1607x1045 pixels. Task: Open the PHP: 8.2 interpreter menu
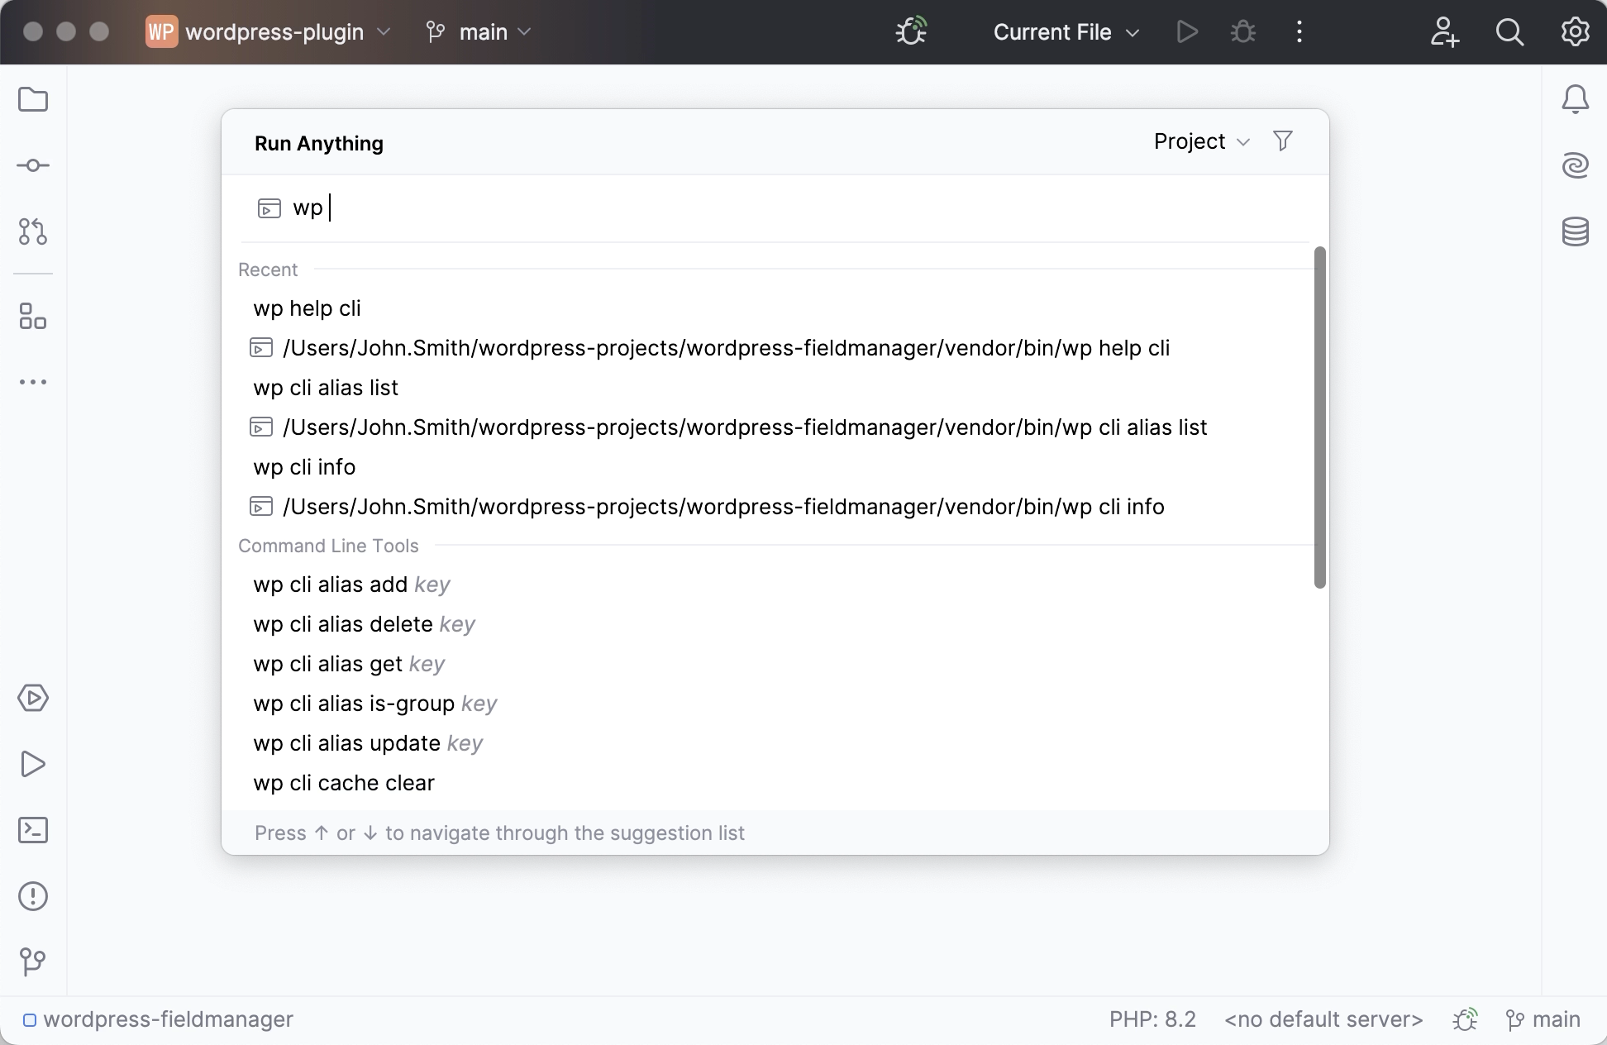pos(1152,1019)
